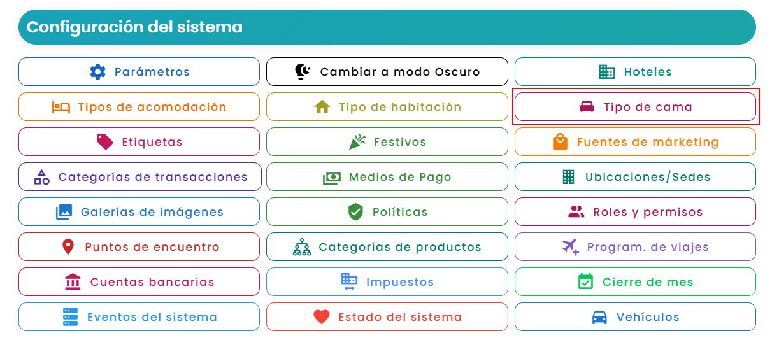The width and height of the screenshot is (779, 347).
Task: Click the gear icon beside Parámetros
Action: 97,72
